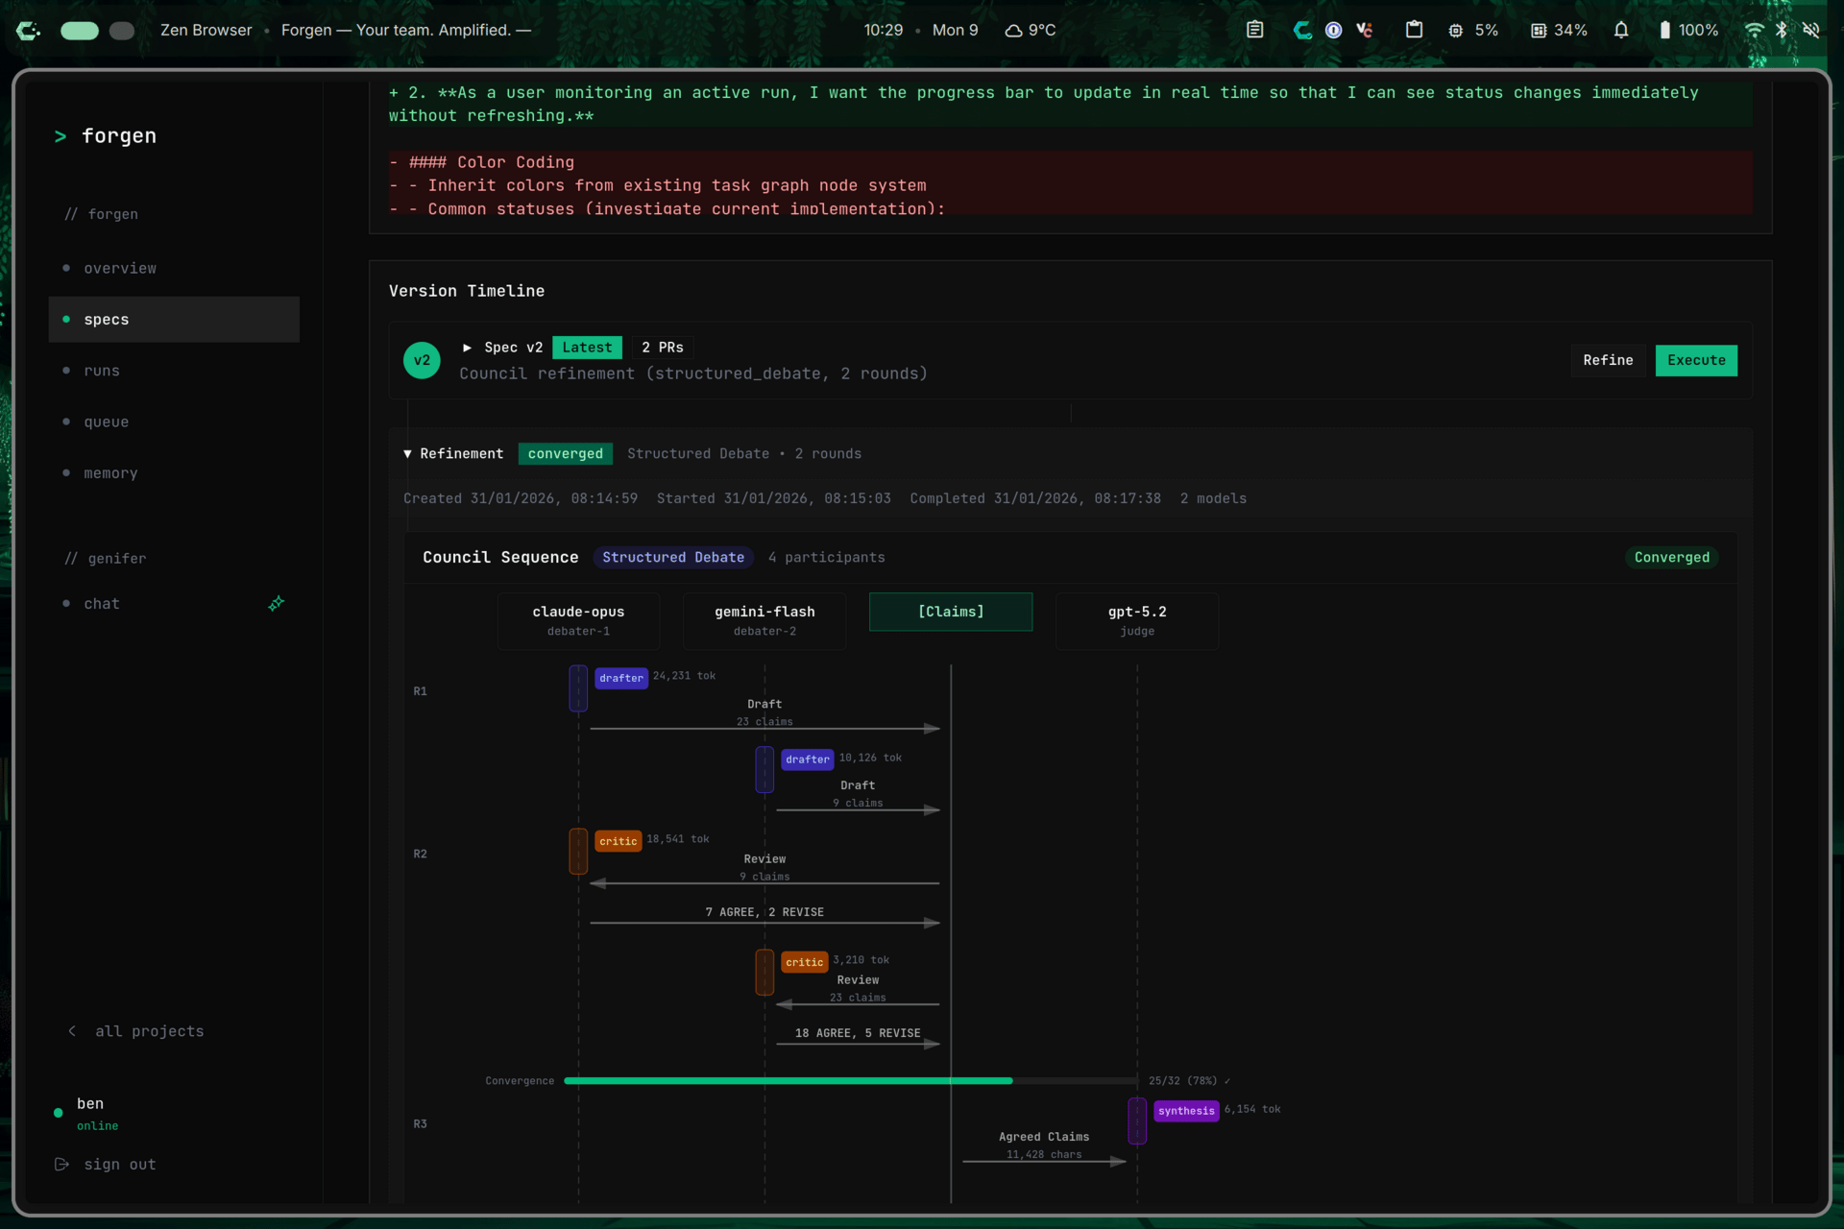Click the muted volume icon
1844x1229 pixels.
point(1810,30)
